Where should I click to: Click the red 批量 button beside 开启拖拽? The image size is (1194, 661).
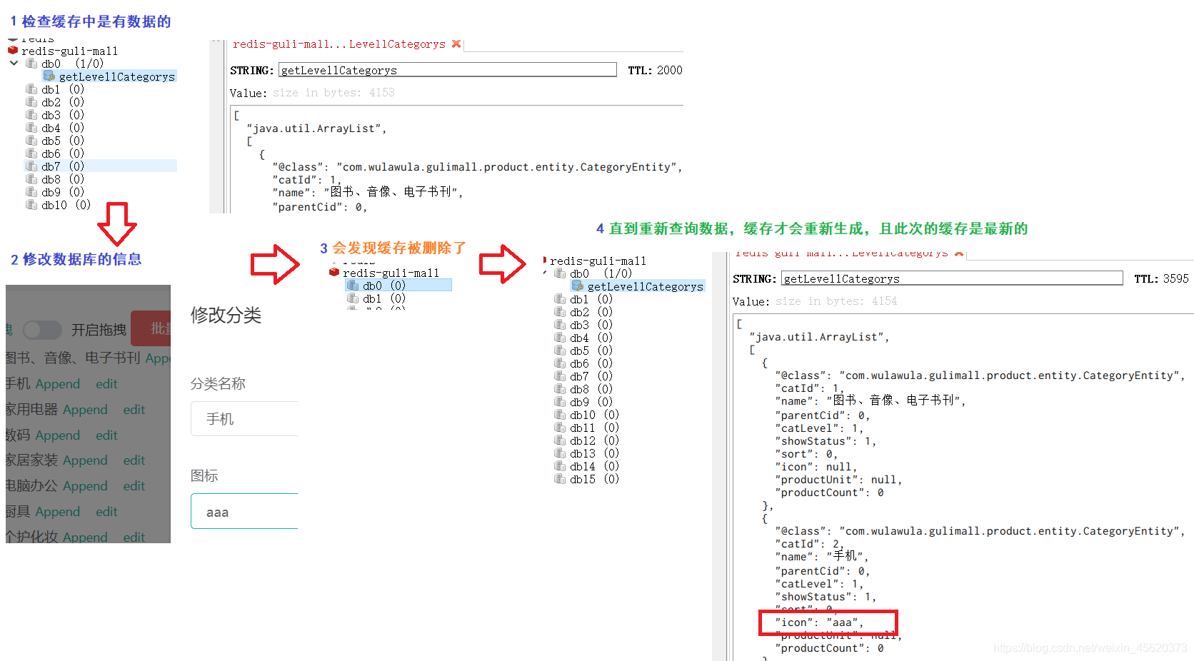(152, 328)
